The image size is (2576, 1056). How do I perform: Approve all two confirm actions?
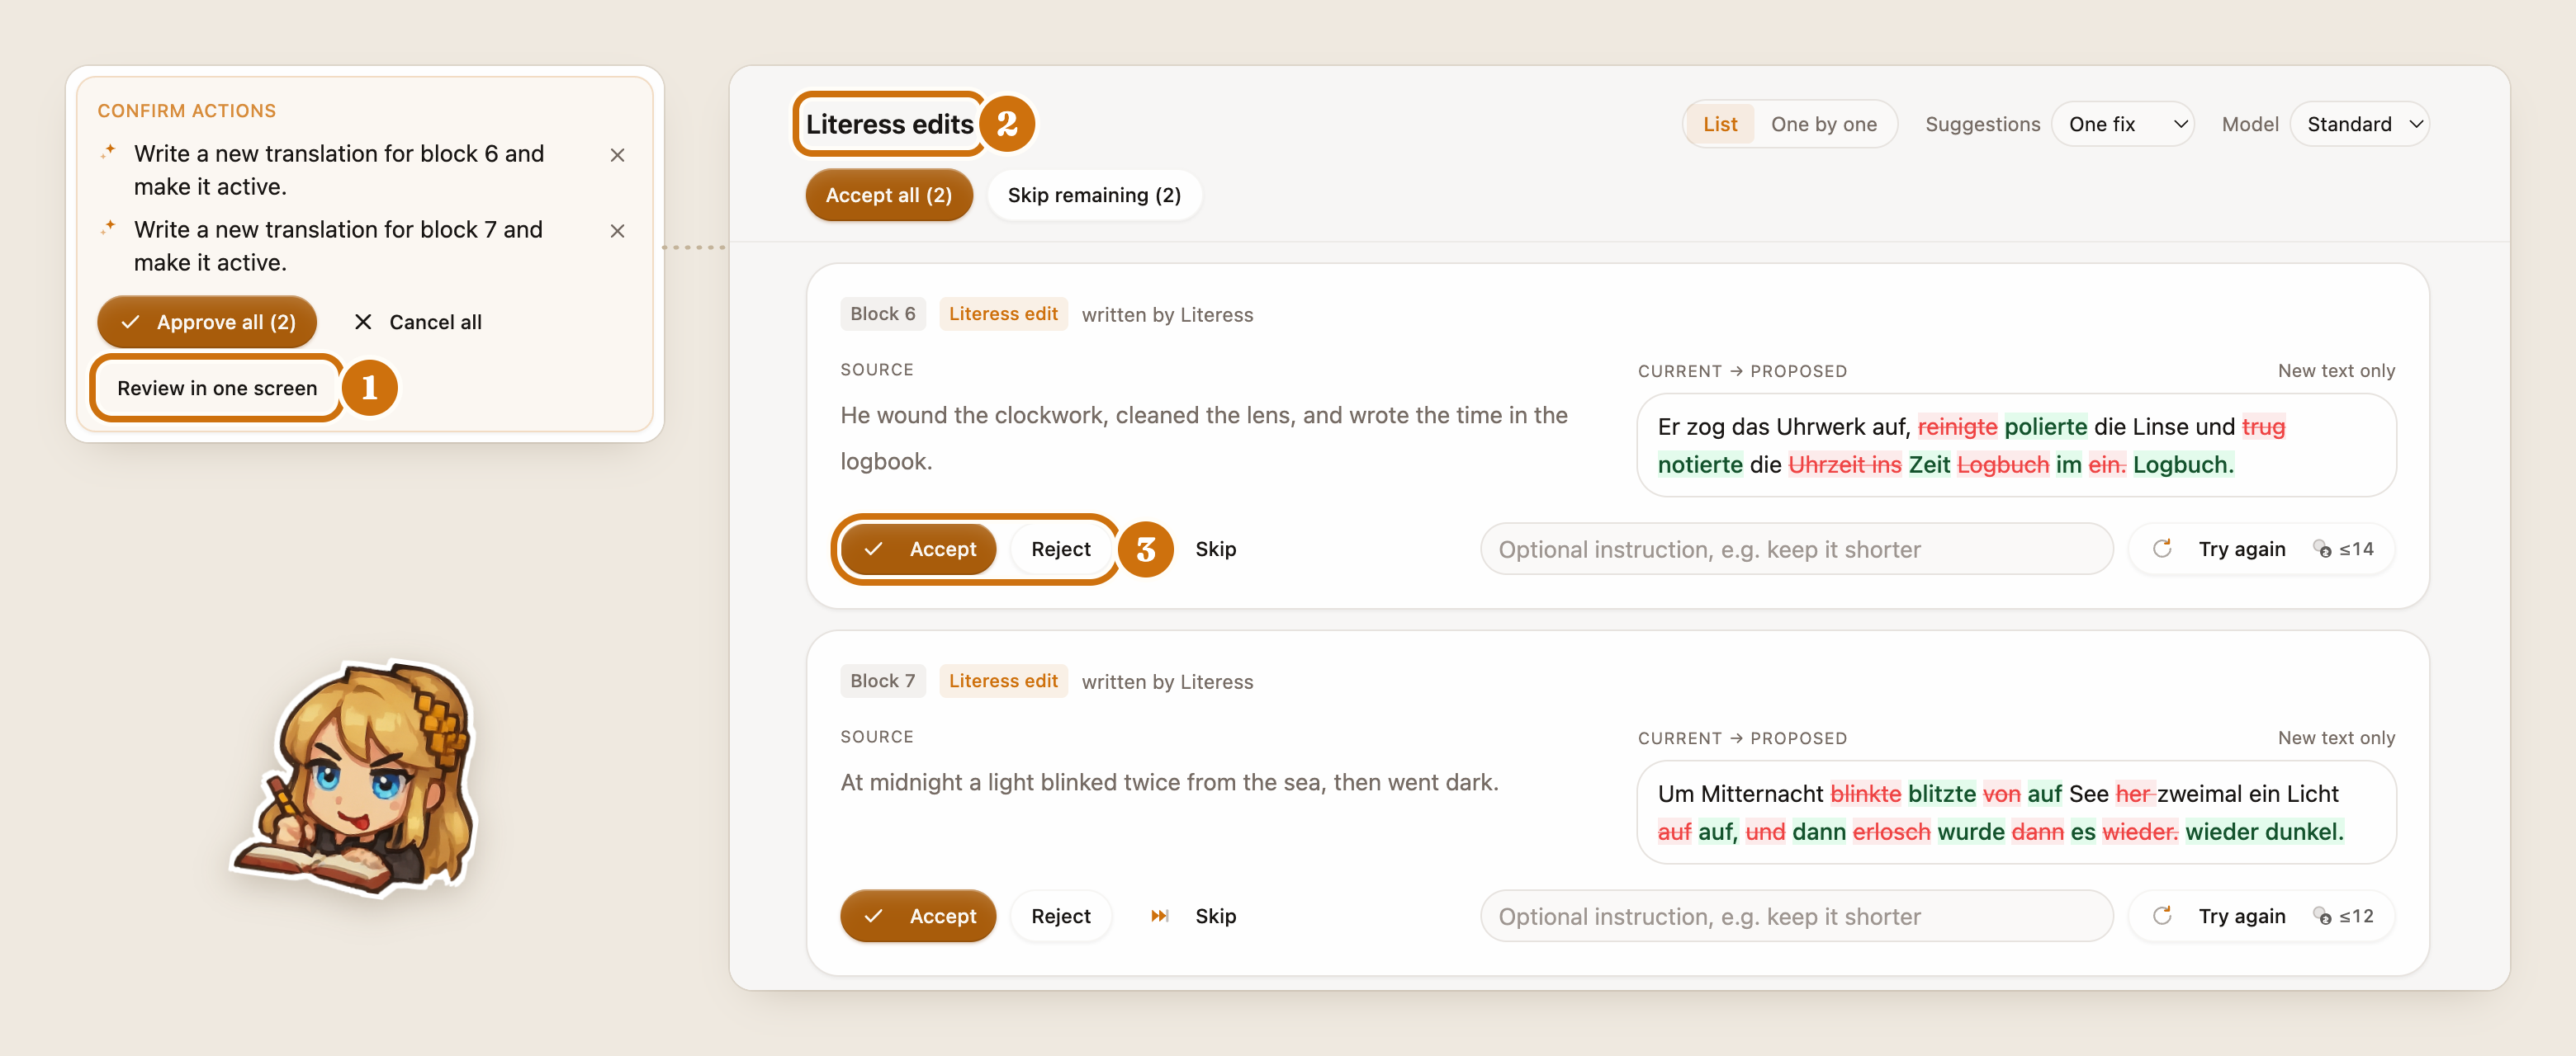click(207, 322)
